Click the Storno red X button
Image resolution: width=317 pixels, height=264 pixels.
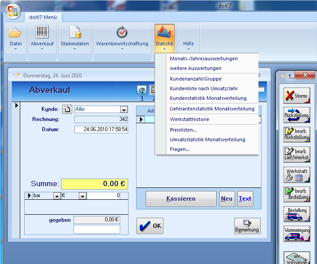click(x=297, y=96)
